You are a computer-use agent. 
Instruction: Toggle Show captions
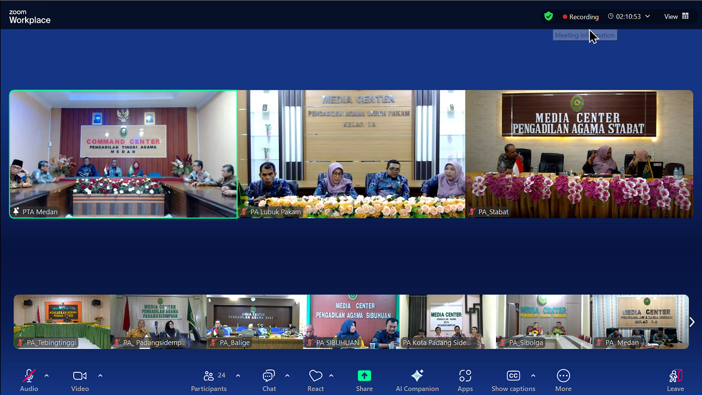513,380
